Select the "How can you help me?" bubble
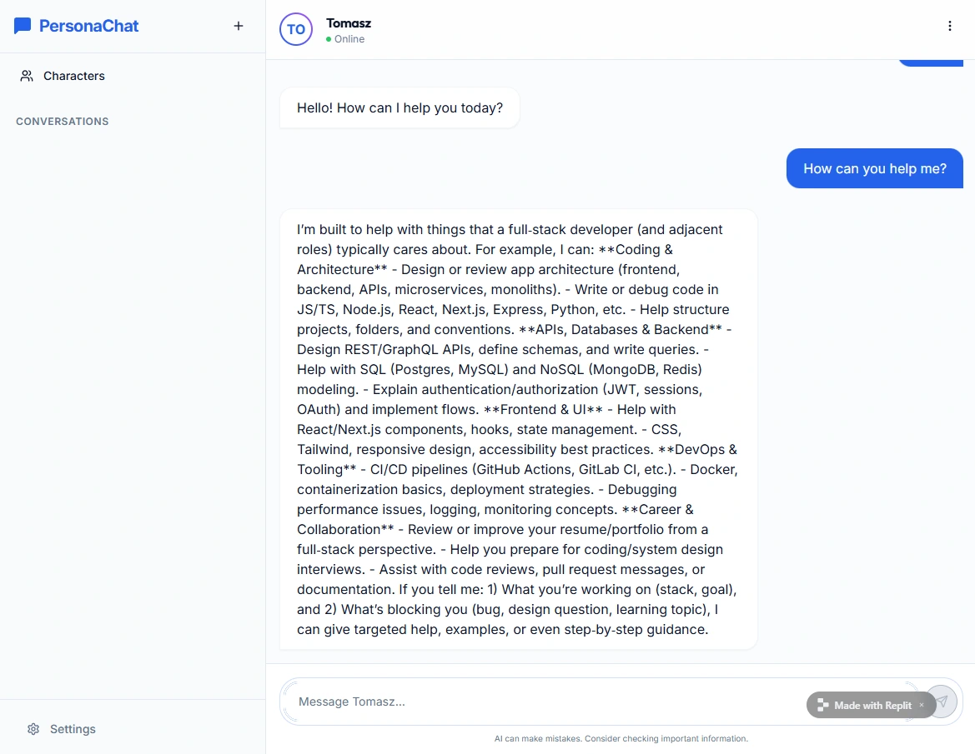 pyautogui.click(x=874, y=168)
